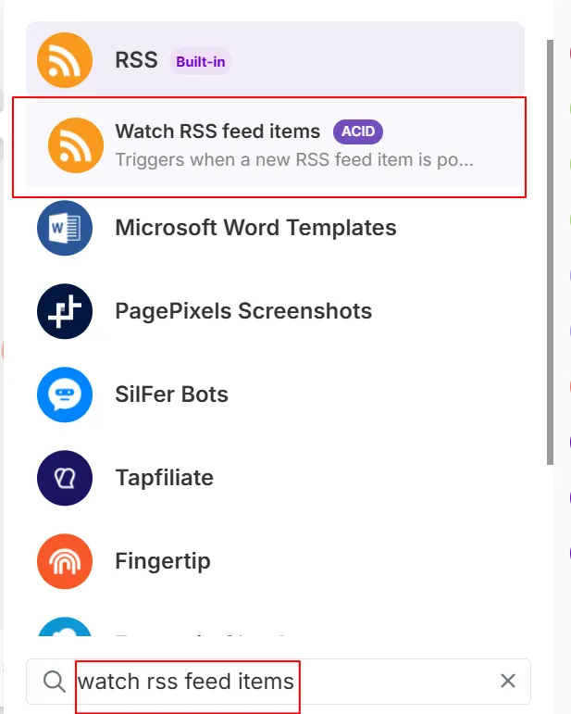Click the orange RSS app icon in header

(65, 60)
